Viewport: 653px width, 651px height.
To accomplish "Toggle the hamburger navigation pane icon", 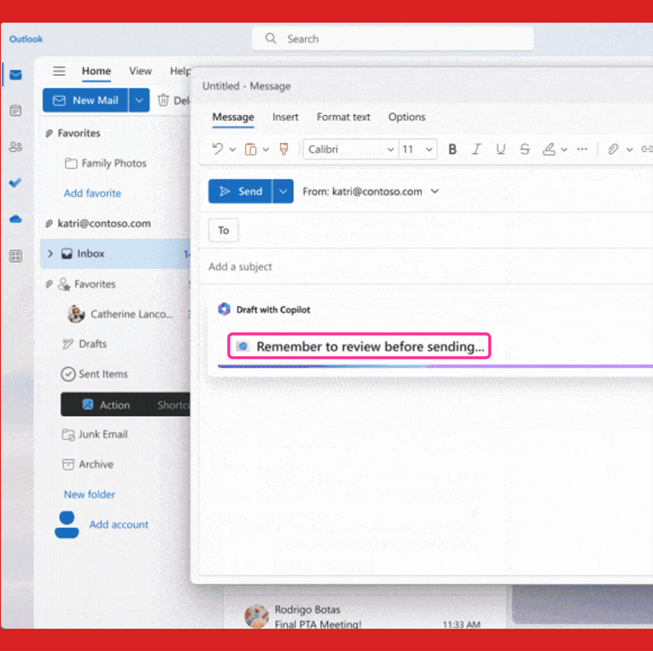I will tap(59, 71).
